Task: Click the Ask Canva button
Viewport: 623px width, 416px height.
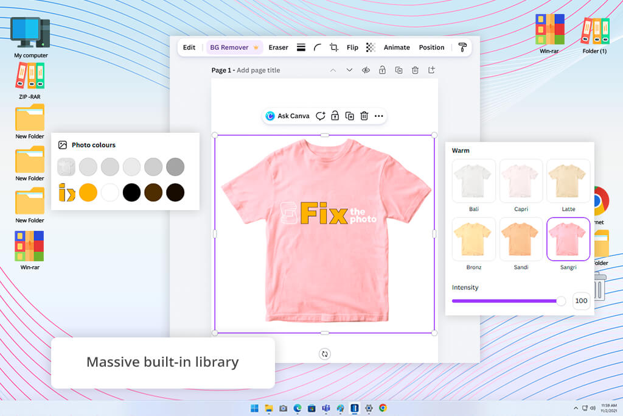Action: tap(287, 116)
